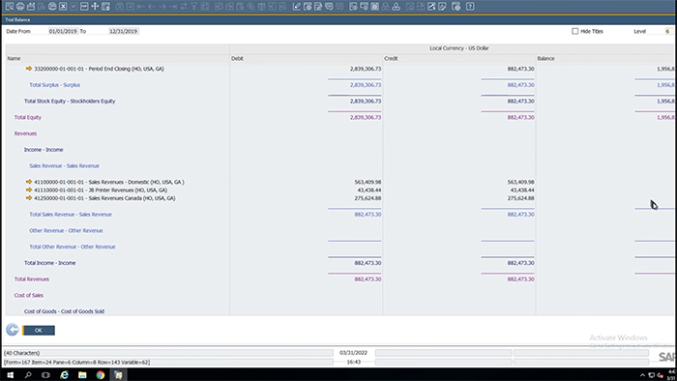The width and height of the screenshot is (677, 381).
Task: Click the status bar time 16:43
Action: 354,362
